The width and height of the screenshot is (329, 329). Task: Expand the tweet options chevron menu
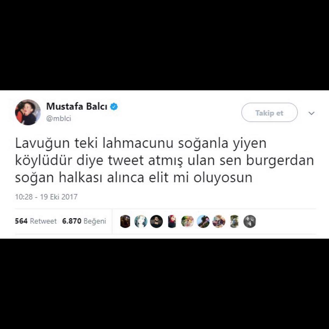point(312,113)
